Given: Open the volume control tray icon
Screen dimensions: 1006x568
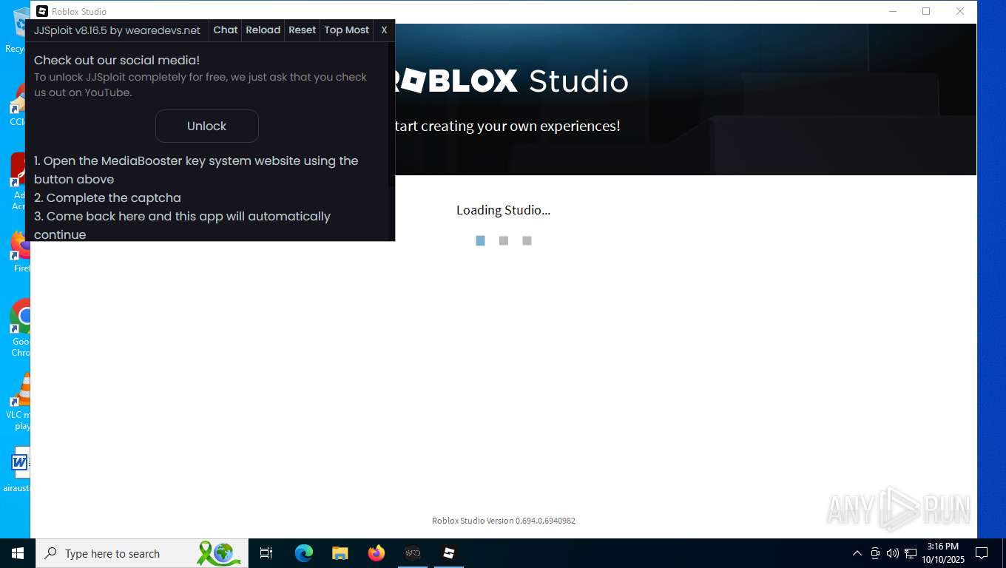Looking at the screenshot, I should [x=893, y=553].
